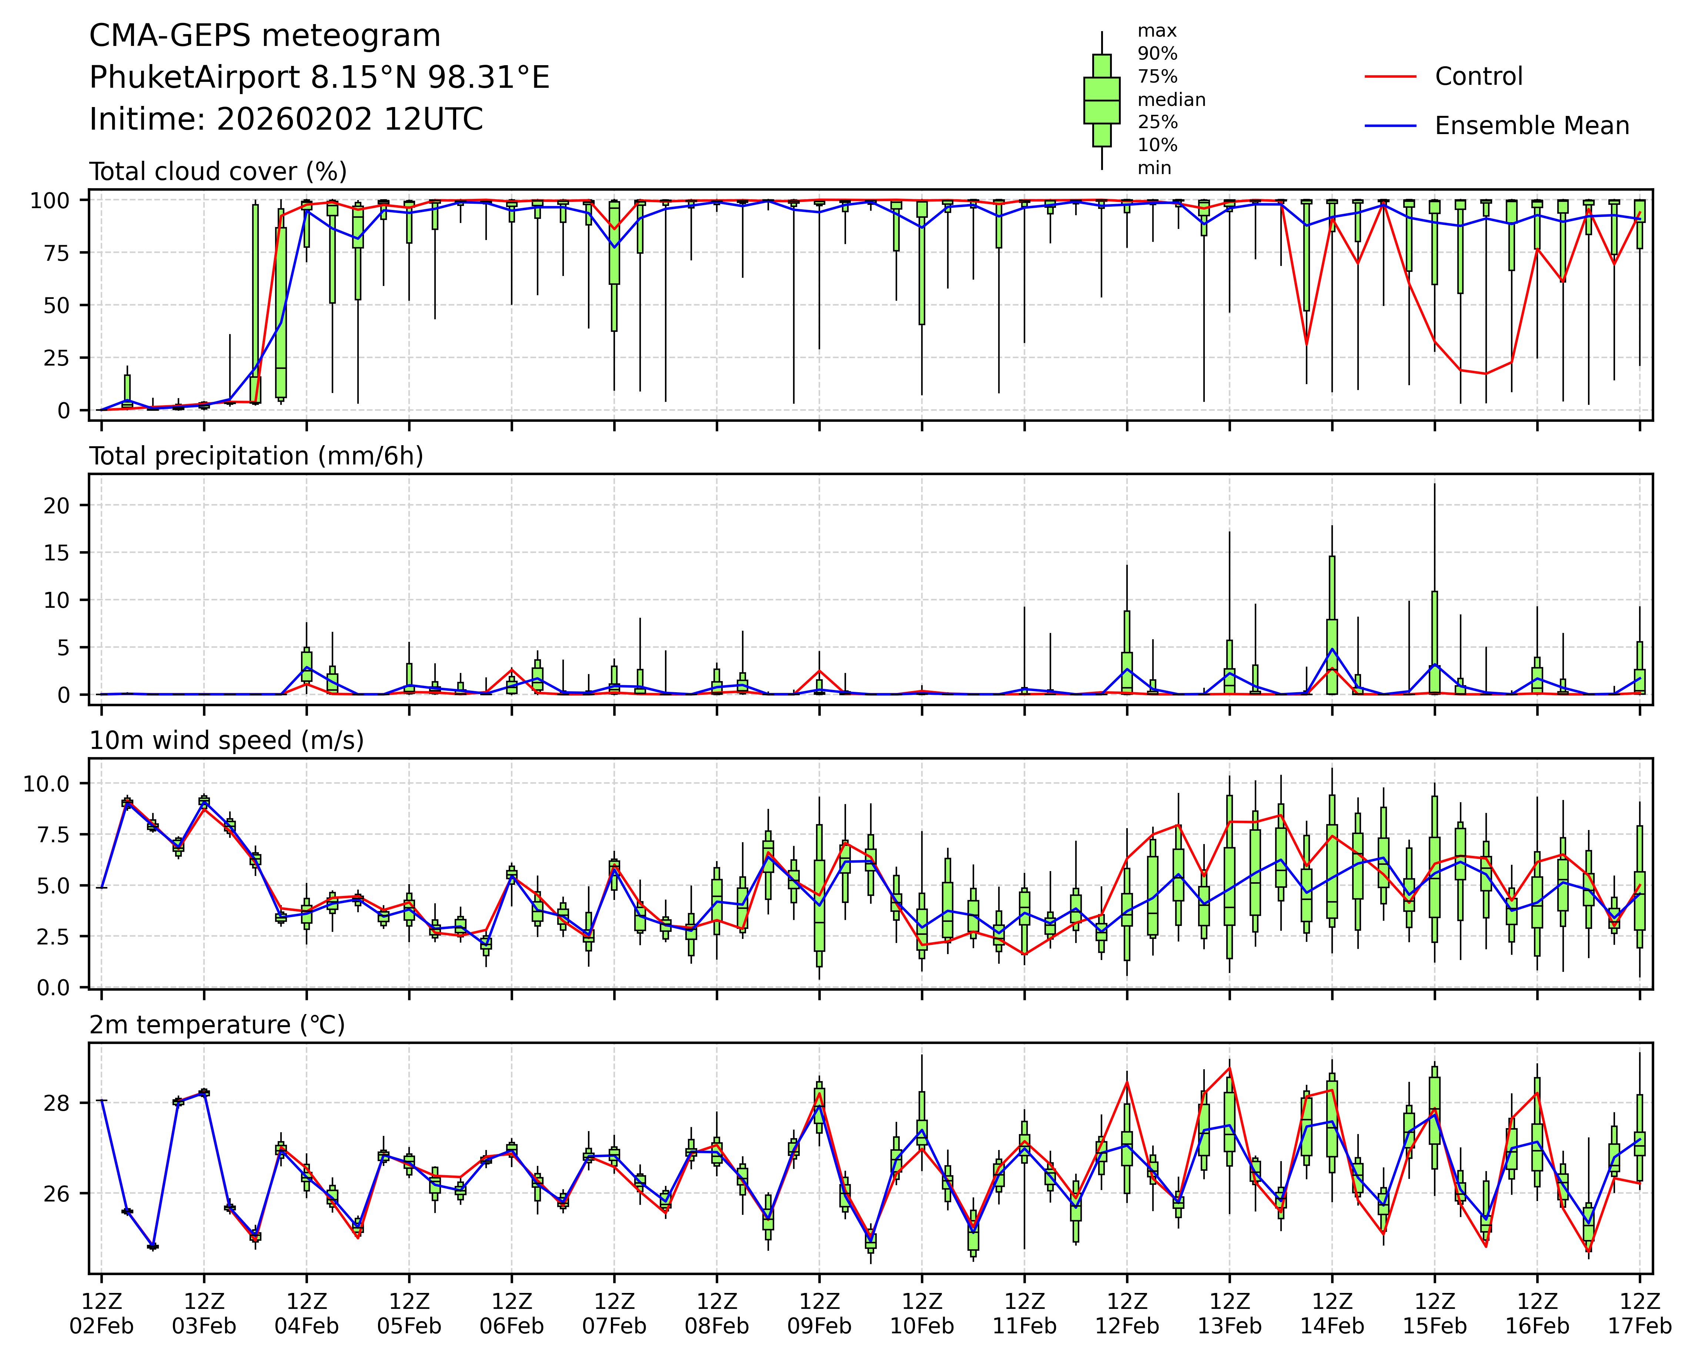Click the '12Z 14Feb' x-axis tick label

1332,1314
